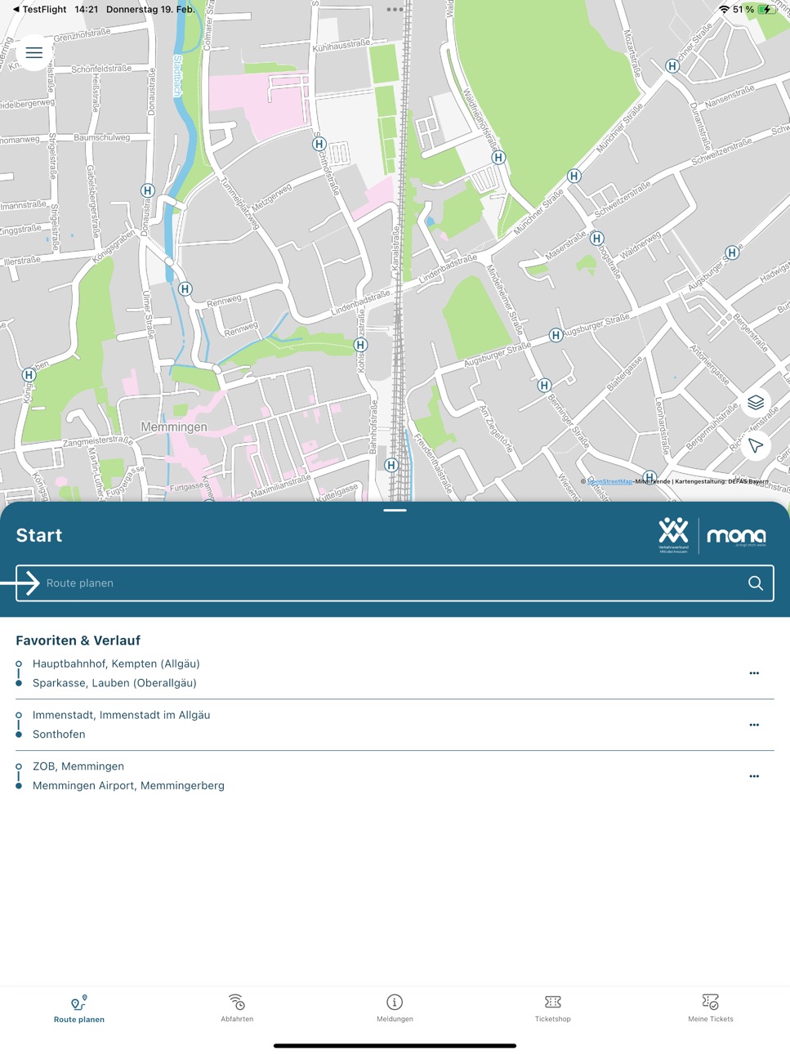Open the hamburger menu on the map
Viewport: 790px width, 1054px height.
coord(33,53)
